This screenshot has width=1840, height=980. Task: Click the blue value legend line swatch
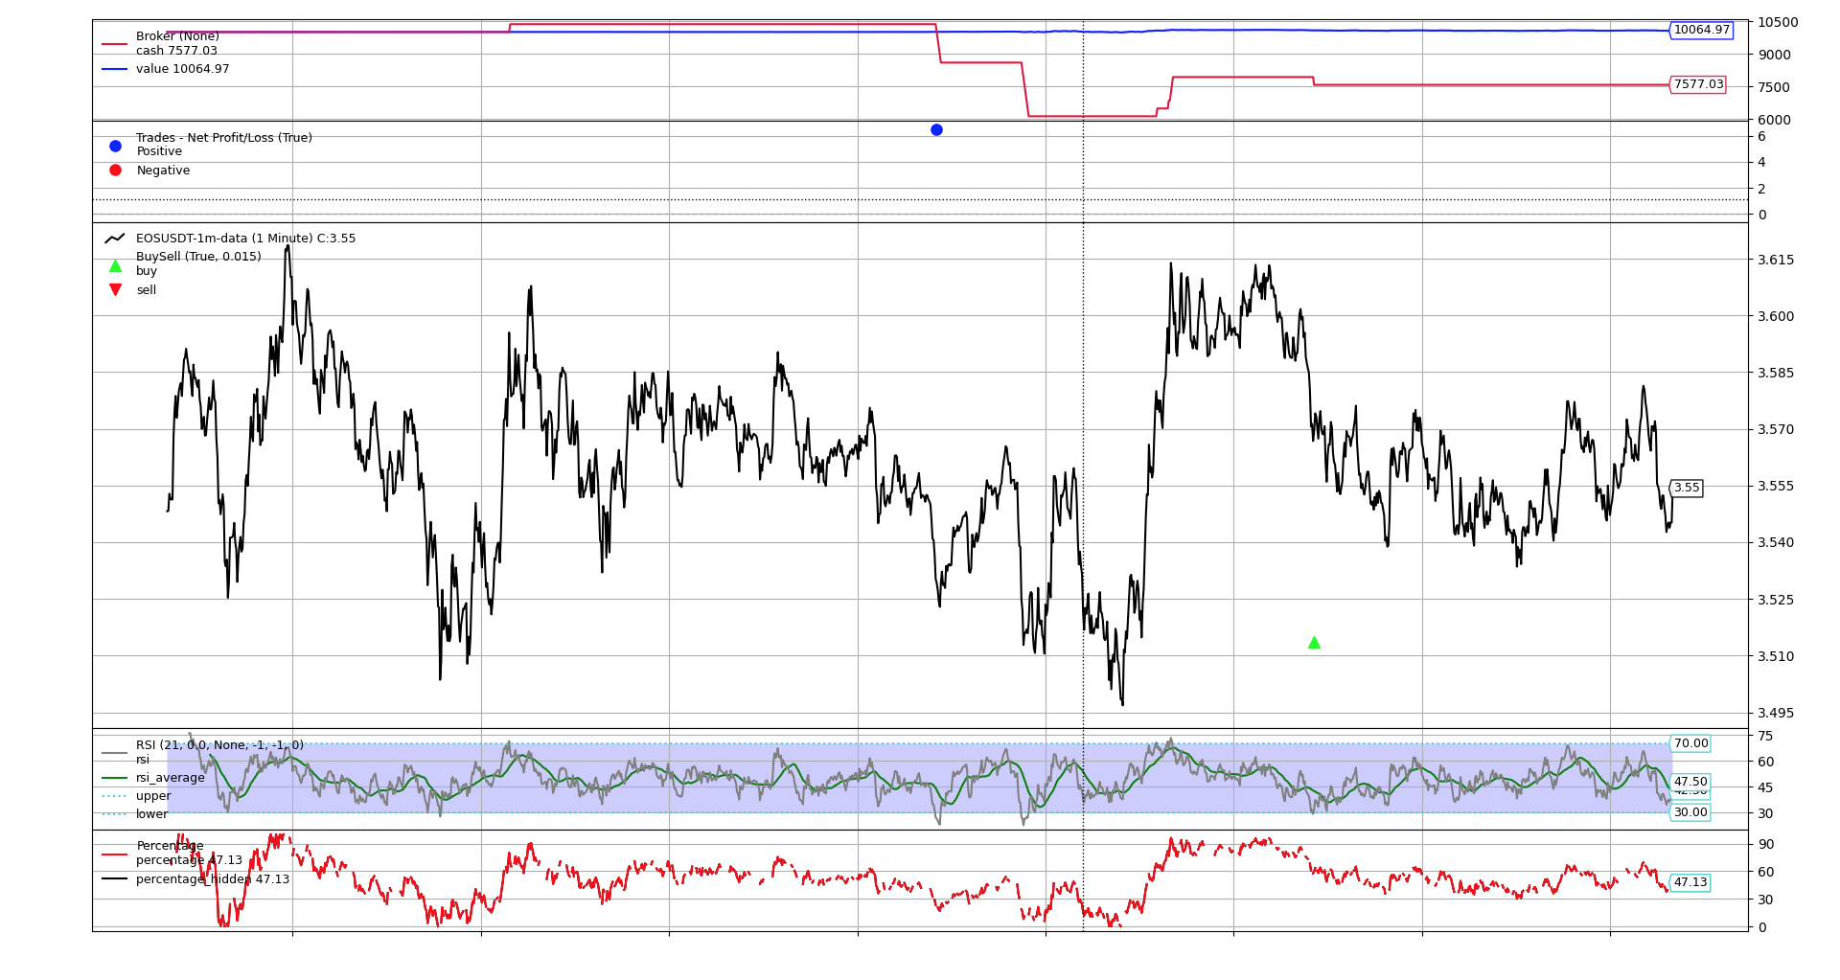[115, 69]
